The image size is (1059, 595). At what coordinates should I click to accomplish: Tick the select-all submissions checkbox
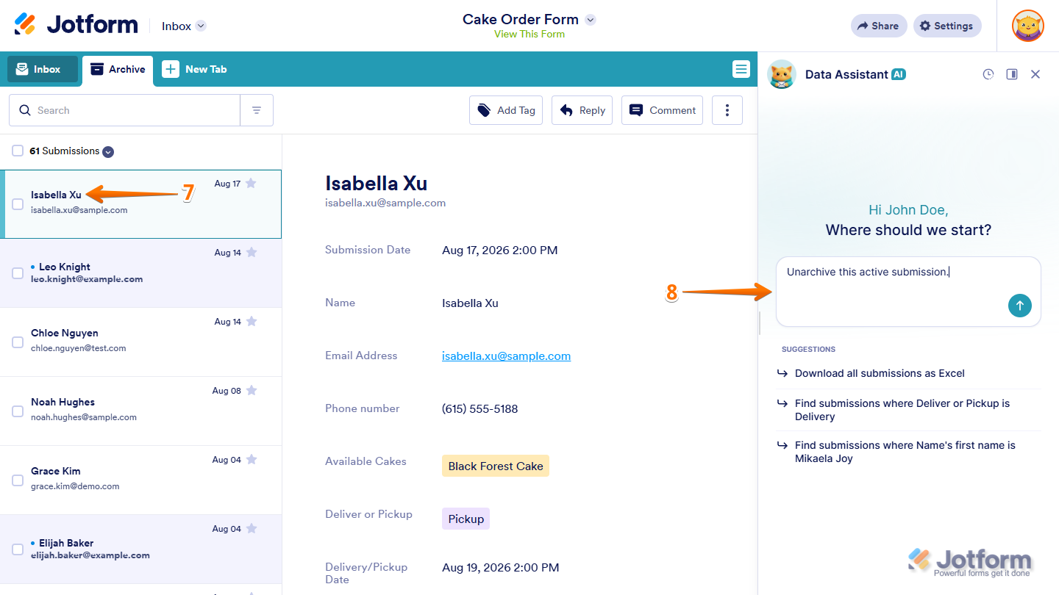pyautogui.click(x=18, y=151)
